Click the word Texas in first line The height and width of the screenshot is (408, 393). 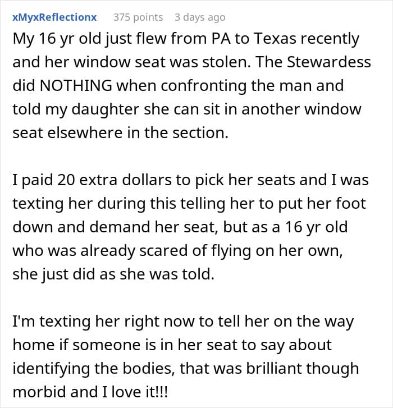point(275,39)
